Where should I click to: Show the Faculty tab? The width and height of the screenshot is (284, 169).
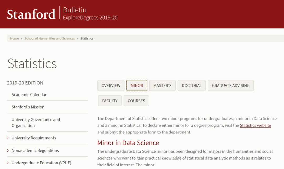(110, 101)
